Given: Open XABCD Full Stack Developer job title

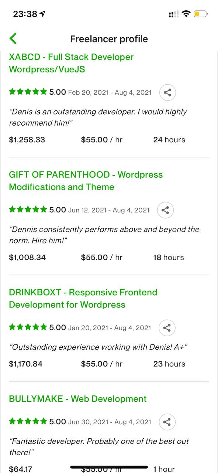Looking at the screenshot, I should point(71,63).
